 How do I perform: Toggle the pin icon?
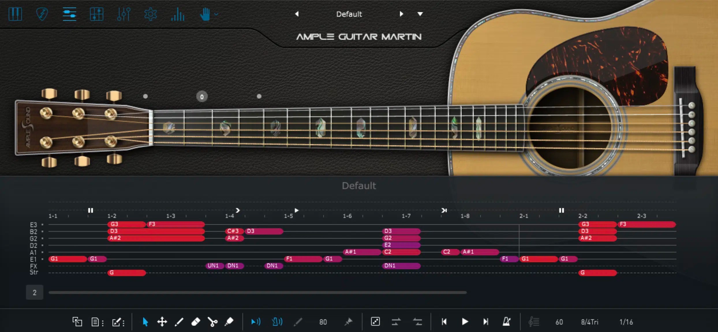[348, 322]
